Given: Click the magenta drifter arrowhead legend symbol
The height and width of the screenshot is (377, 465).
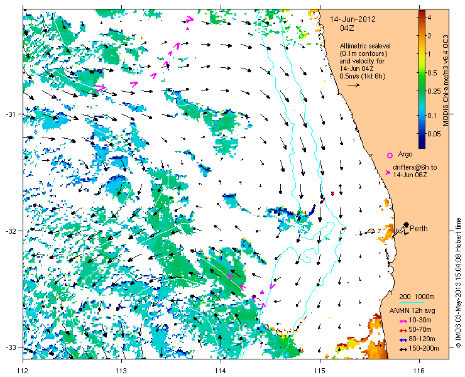Looking at the screenshot, I should (x=388, y=172).
